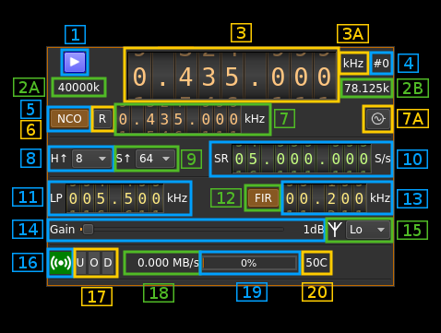Open the Lo antenna path dropdown
441x333 pixels.
pyautogui.click(x=368, y=230)
